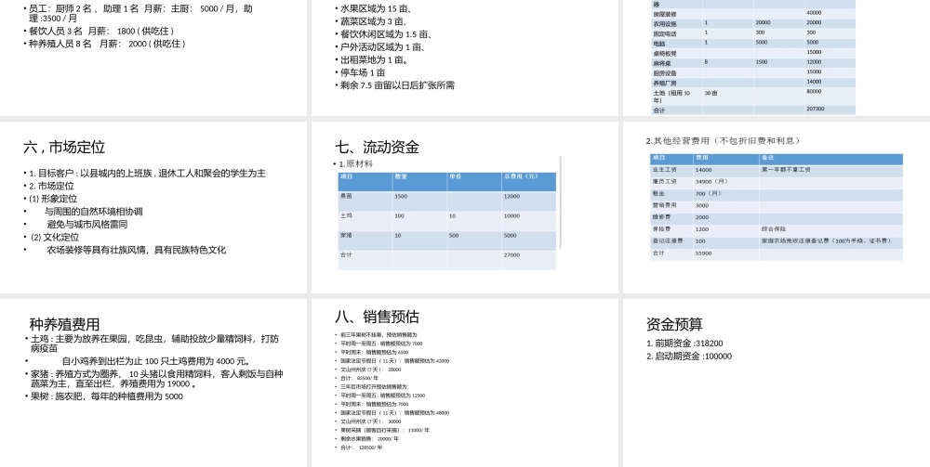930x467 pixels.
Task: Click the line 100 只土鸡费用为 4000 元
Action: coord(156,361)
